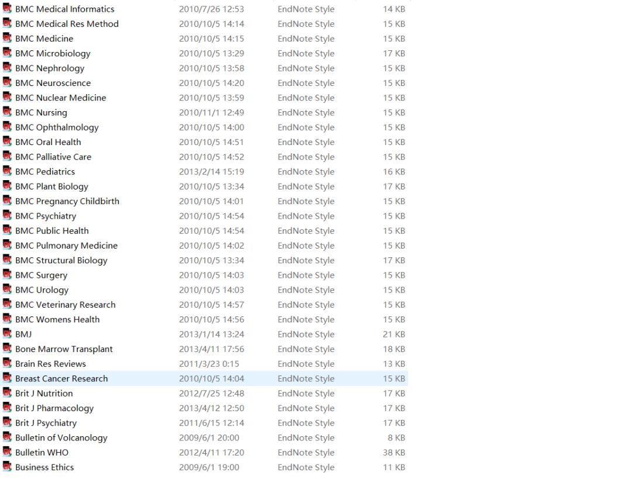Click the date 2011/3/23 0:15

tap(209, 364)
